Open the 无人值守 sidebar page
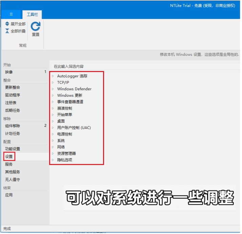Image resolution: width=242 pixels, height=234 pixels. (x=13, y=180)
